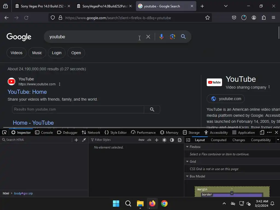Screen dimensions: 280x210
Task: Open Firefox View tab list icon
Action: [5, 6]
